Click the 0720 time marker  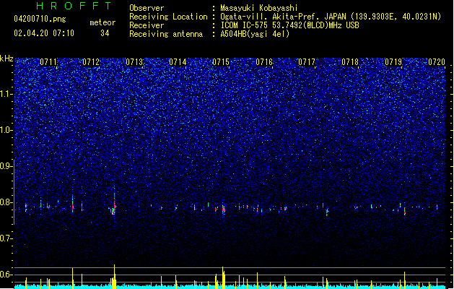(437, 62)
